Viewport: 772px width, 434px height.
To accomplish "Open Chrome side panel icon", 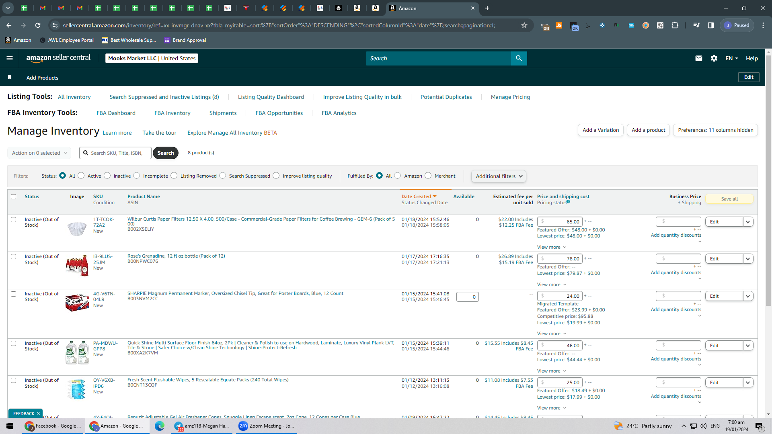I will click(x=711, y=25).
